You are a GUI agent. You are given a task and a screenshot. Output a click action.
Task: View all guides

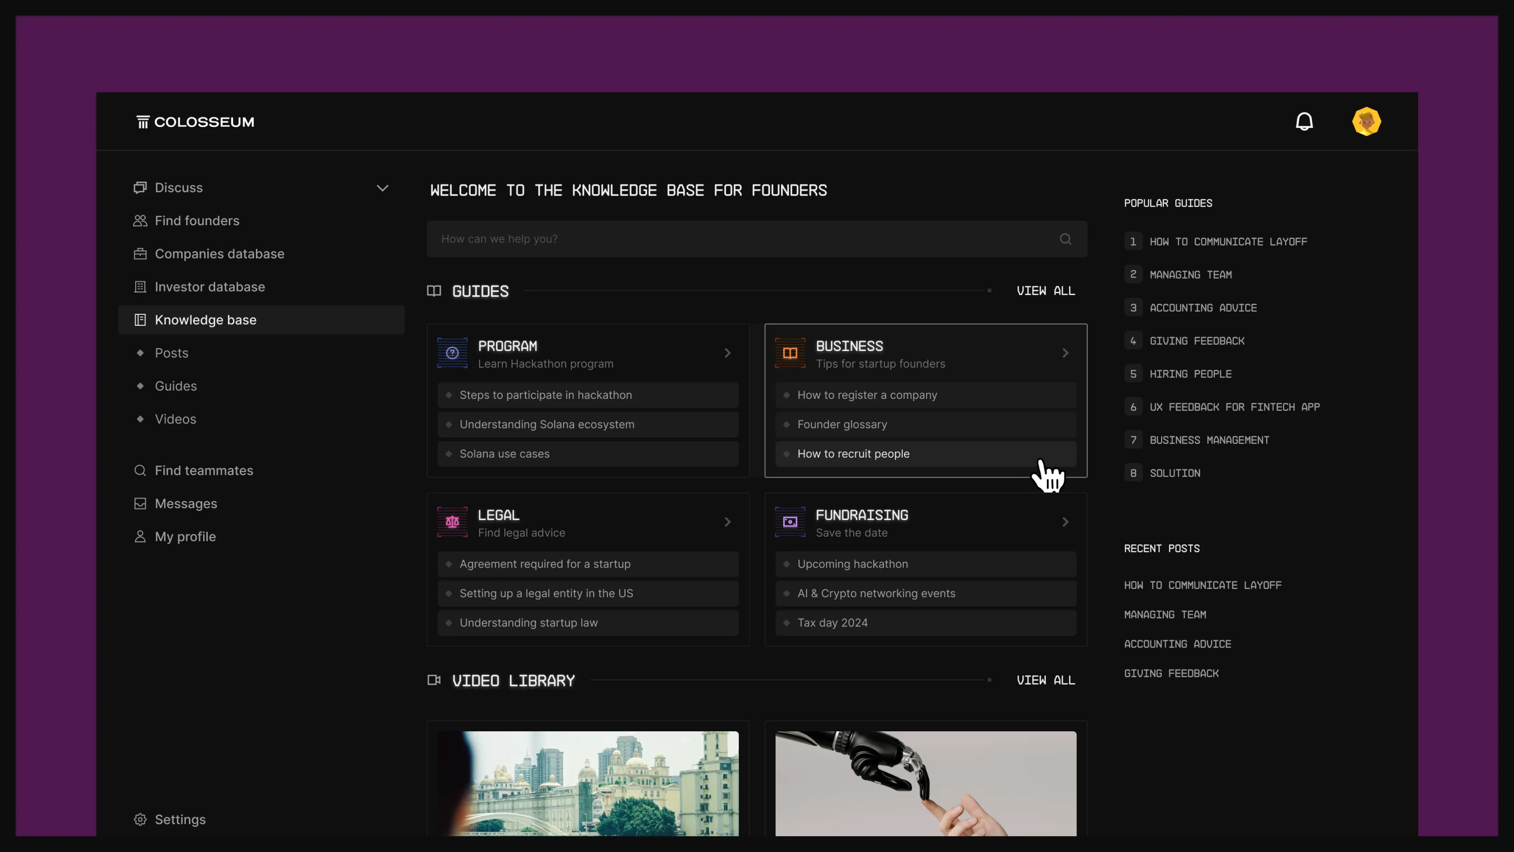tap(1046, 291)
